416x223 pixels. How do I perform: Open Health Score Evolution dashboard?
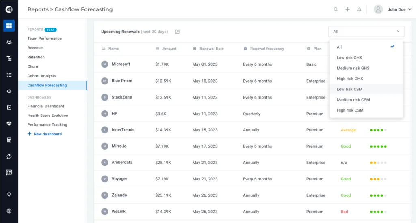pyautogui.click(x=48, y=116)
